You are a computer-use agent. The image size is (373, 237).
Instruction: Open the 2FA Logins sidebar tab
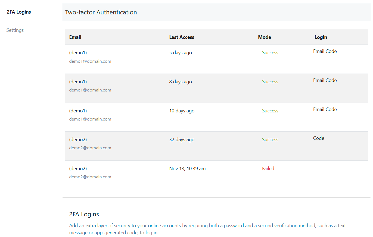point(31,12)
